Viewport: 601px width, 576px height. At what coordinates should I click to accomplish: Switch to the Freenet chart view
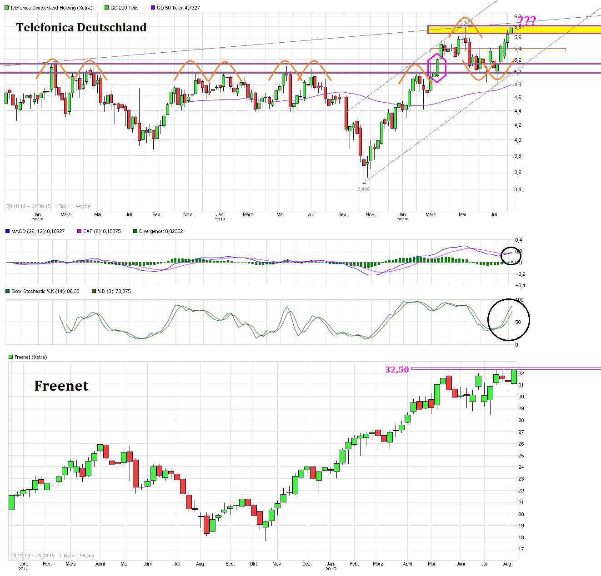pos(61,386)
